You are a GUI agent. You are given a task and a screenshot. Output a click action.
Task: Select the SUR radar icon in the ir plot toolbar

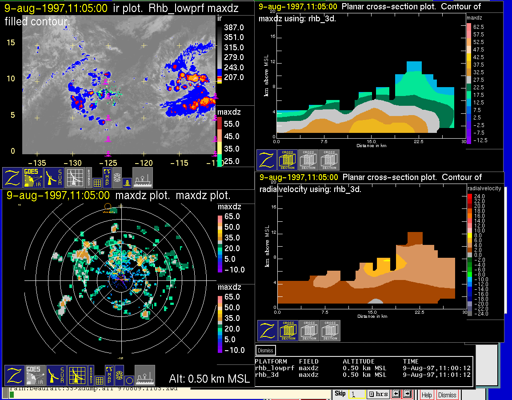tap(55, 177)
